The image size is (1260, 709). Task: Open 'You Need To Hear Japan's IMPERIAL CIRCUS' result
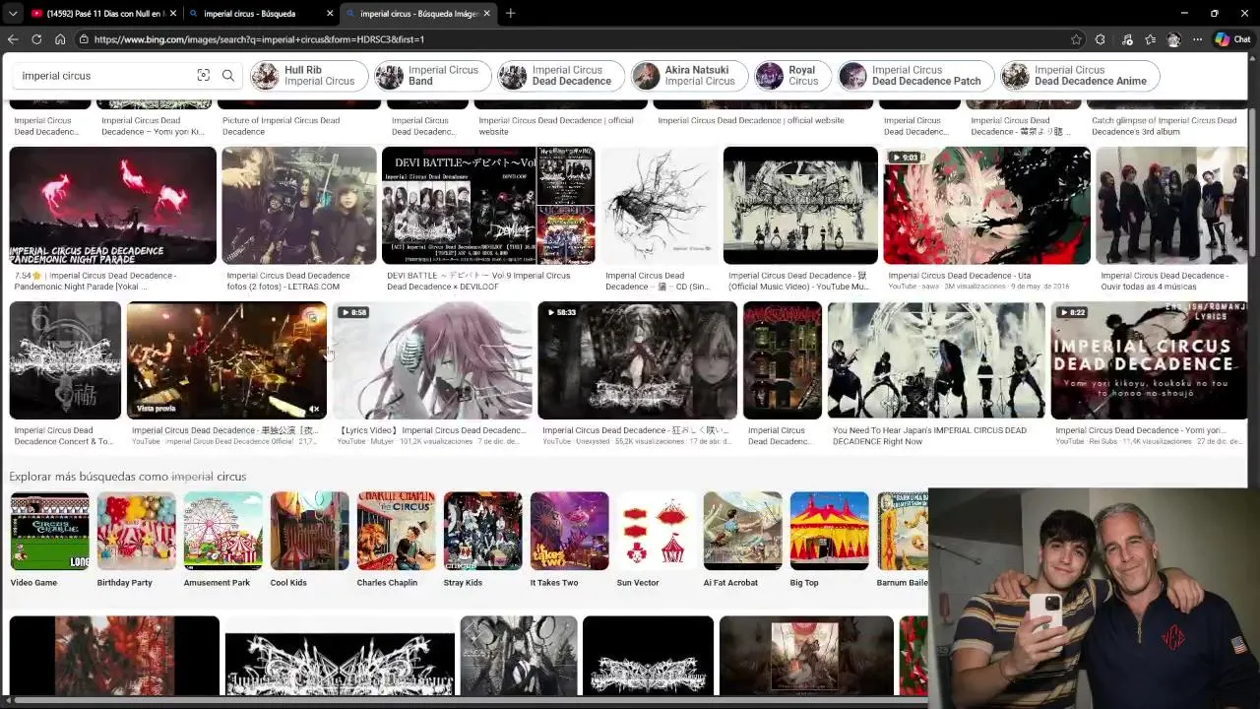pyautogui.click(x=936, y=360)
